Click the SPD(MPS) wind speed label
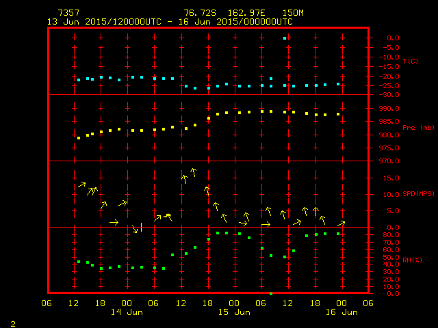The image size is (438, 328). pos(417,194)
